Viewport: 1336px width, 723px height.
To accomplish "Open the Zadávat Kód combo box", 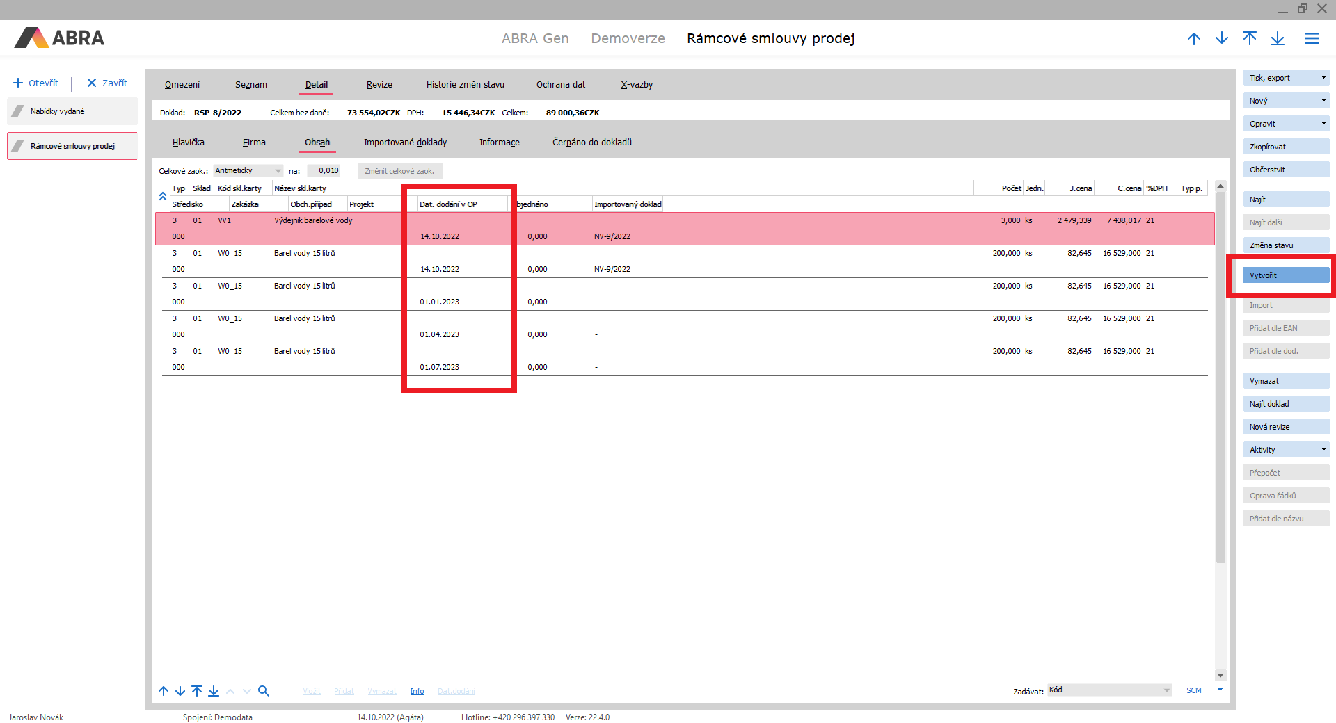I will click(1166, 690).
